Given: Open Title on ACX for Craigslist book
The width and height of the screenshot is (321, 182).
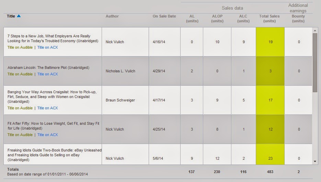Looking at the screenshot, I should click(47, 108).
